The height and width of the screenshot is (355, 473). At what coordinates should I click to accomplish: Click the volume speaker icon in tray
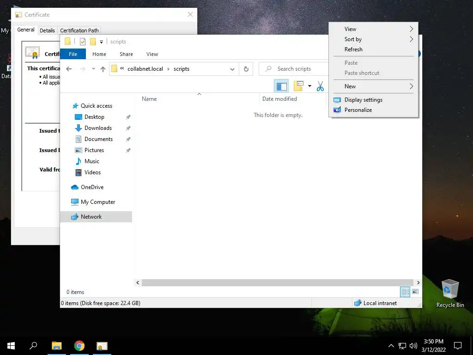413,346
